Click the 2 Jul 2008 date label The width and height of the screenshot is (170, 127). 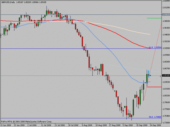[32, 125]
